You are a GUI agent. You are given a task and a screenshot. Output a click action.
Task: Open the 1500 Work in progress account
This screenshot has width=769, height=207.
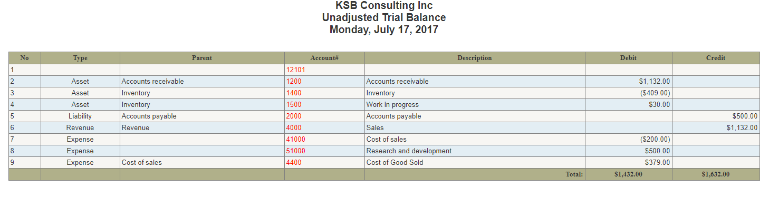point(294,105)
